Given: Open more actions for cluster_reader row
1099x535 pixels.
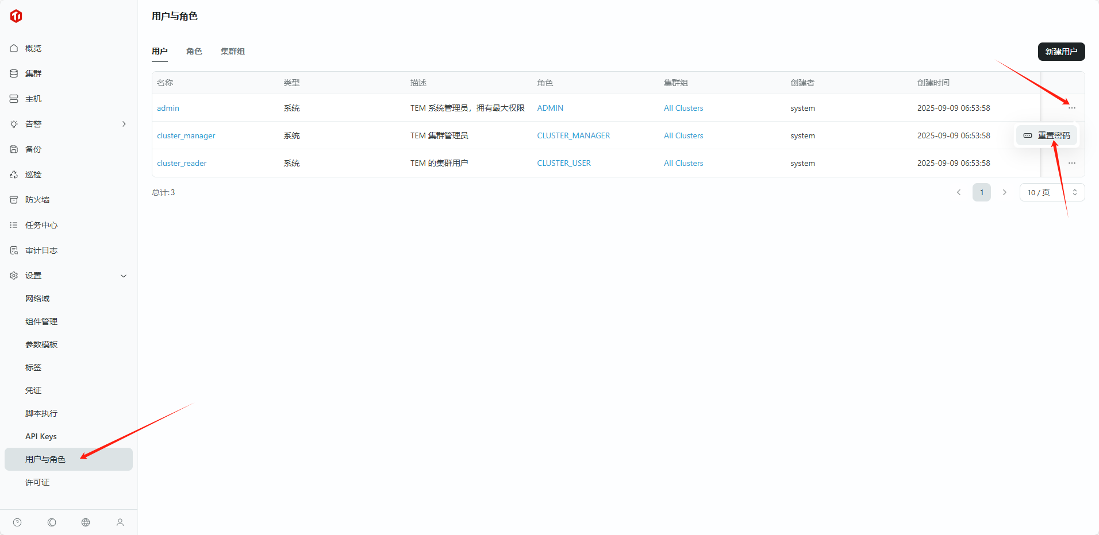Looking at the screenshot, I should (1071, 163).
